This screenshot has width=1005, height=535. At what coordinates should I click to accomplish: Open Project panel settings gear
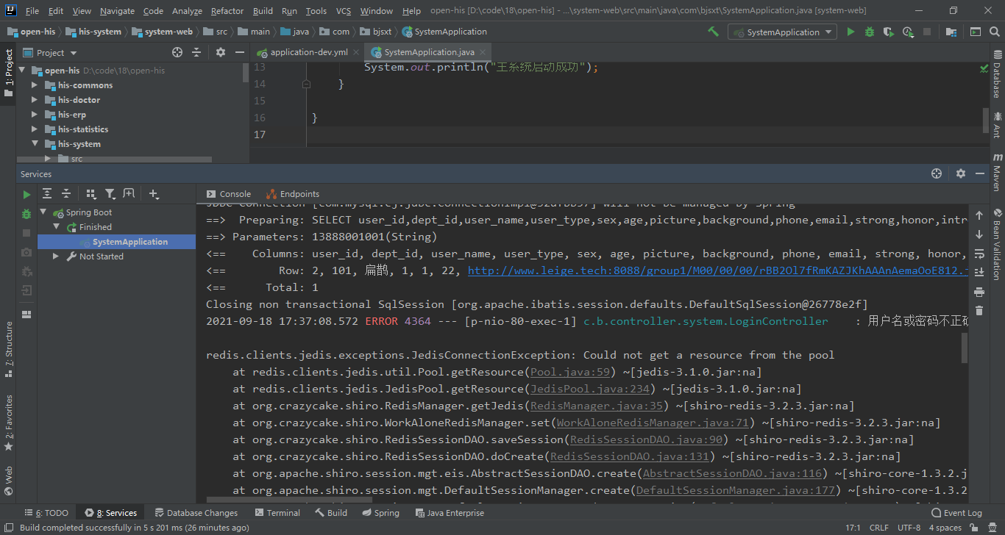click(x=221, y=52)
